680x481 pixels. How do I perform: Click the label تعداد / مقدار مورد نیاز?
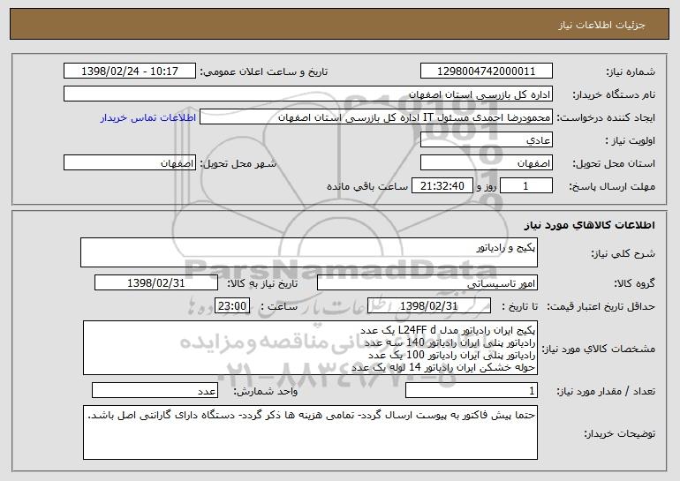pyautogui.click(x=606, y=391)
